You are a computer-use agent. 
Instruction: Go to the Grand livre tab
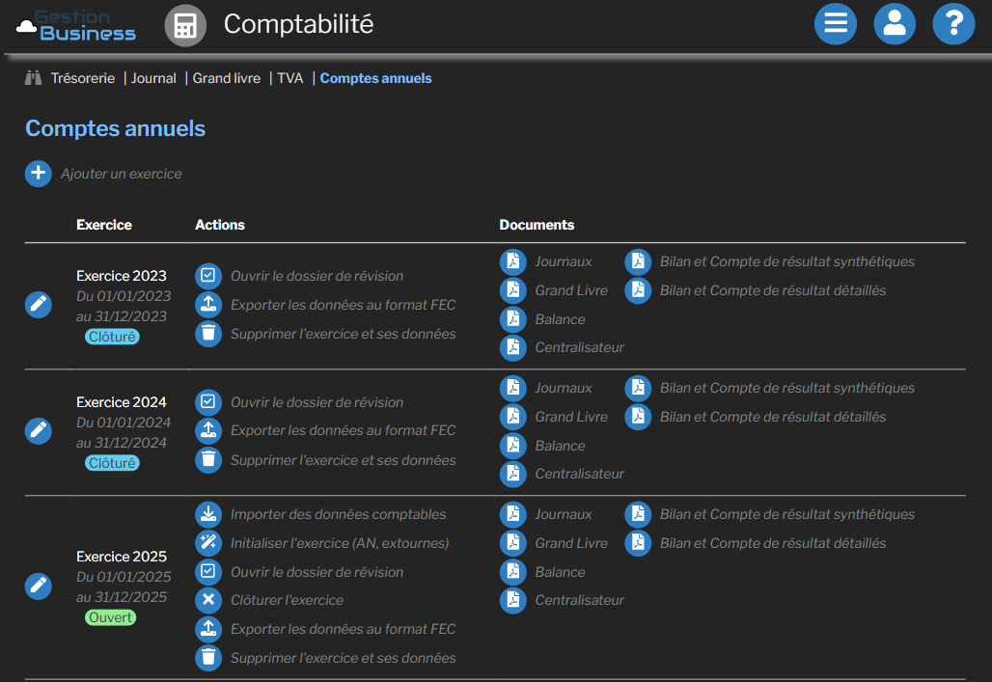(x=226, y=78)
